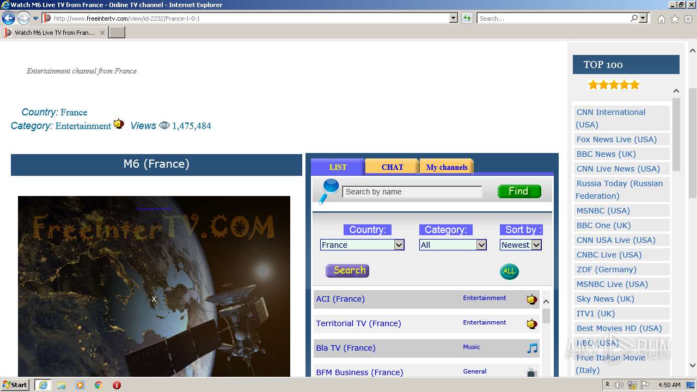Open the Windows Start button
This screenshot has height=392, width=697.
[15, 384]
